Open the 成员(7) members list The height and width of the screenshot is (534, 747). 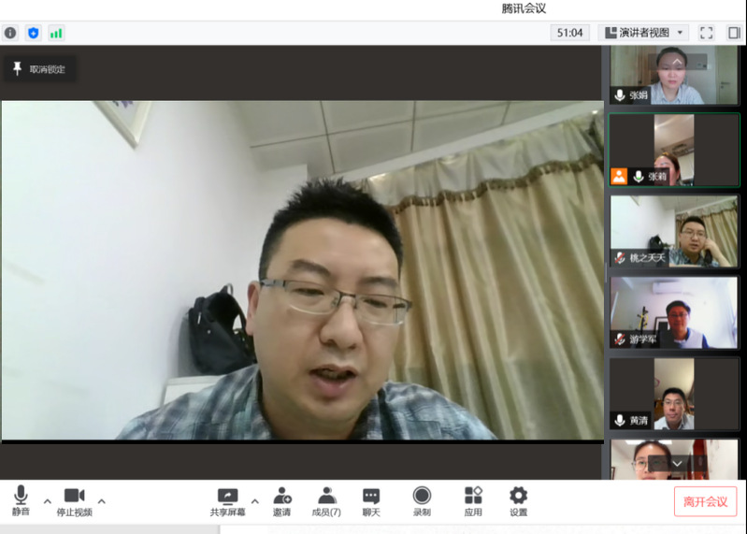[x=326, y=501]
